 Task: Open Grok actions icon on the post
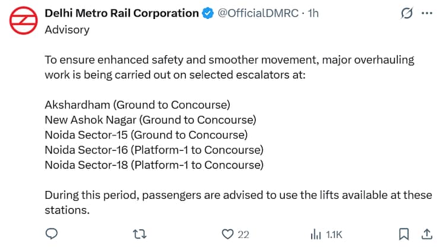(x=407, y=13)
